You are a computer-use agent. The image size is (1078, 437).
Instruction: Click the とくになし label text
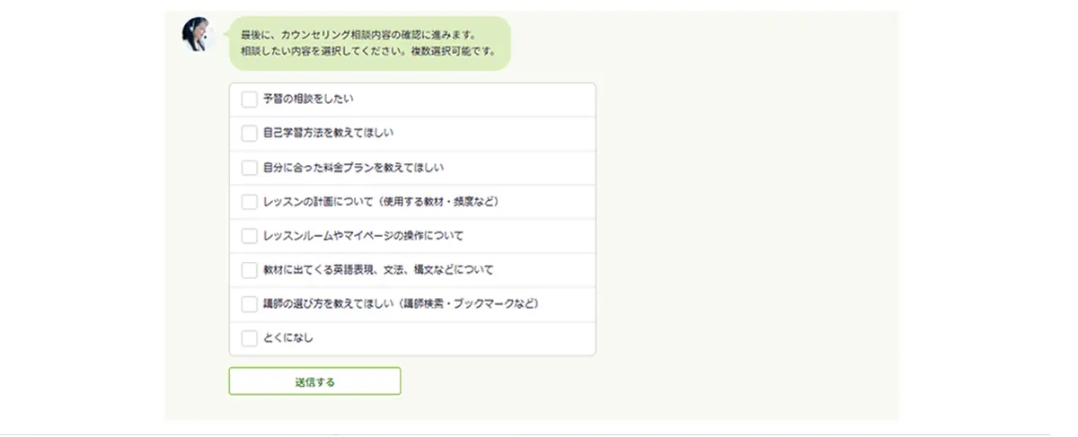click(x=288, y=338)
